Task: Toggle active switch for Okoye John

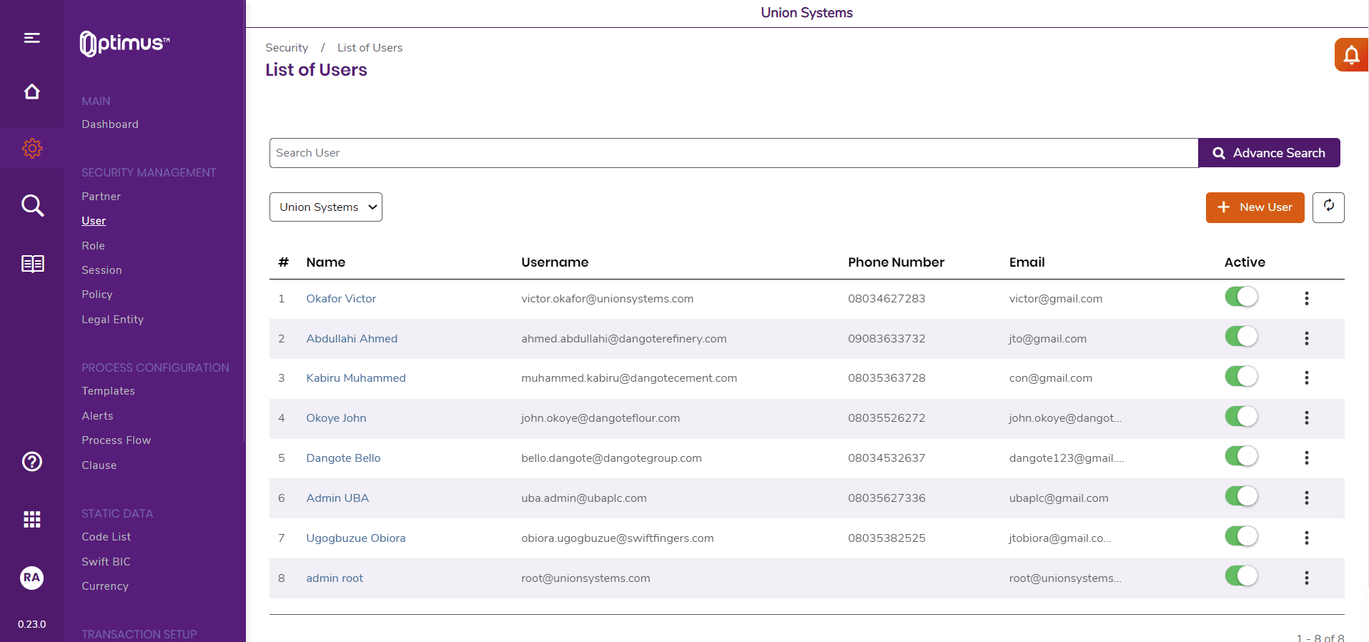Action: tap(1241, 417)
